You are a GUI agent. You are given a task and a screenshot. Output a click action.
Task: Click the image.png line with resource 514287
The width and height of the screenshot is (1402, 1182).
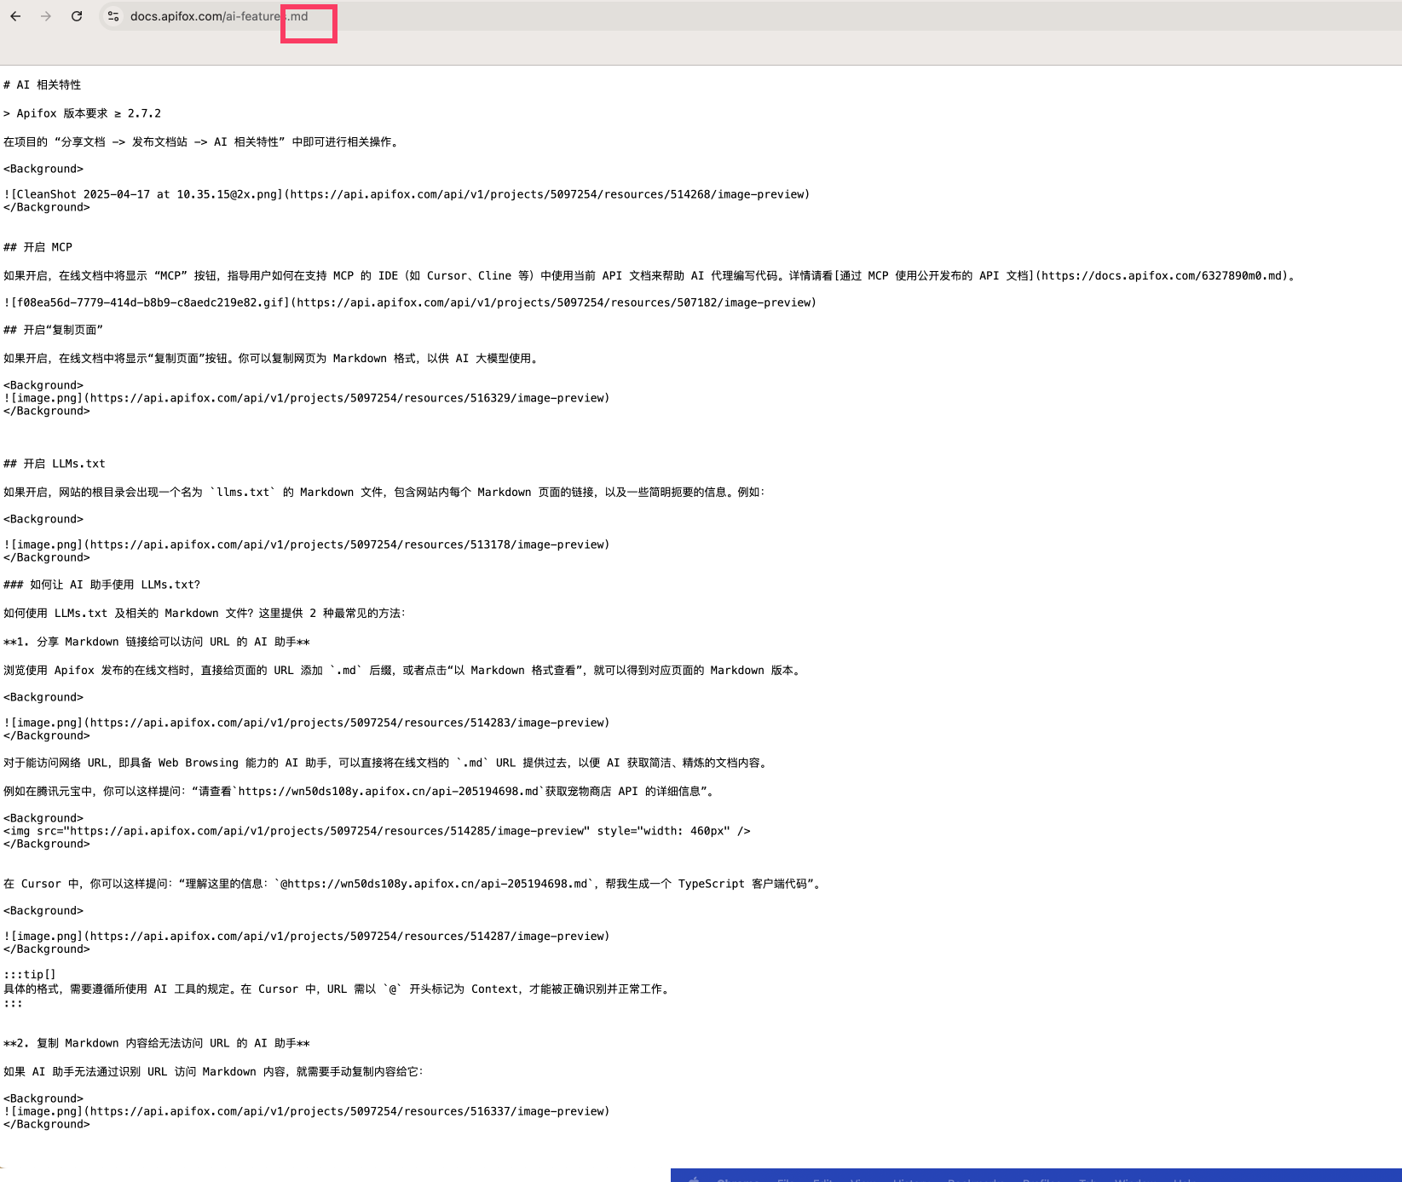click(x=307, y=937)
